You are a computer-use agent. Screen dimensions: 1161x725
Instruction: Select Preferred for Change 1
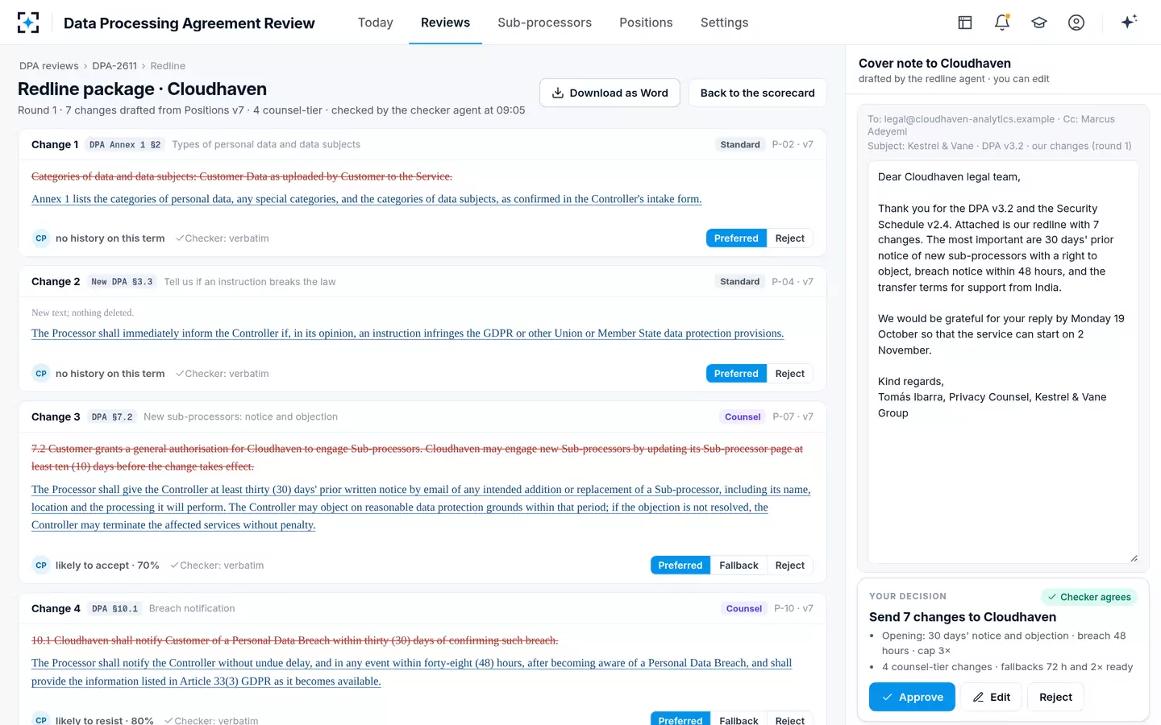point(736,238)
